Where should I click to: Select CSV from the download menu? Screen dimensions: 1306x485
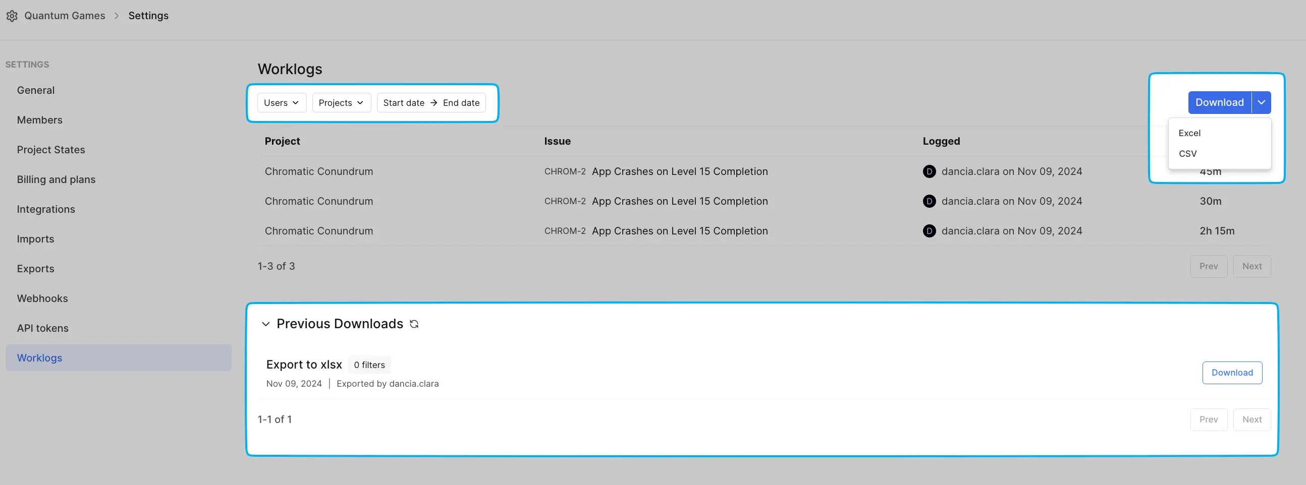[1188, 153]
